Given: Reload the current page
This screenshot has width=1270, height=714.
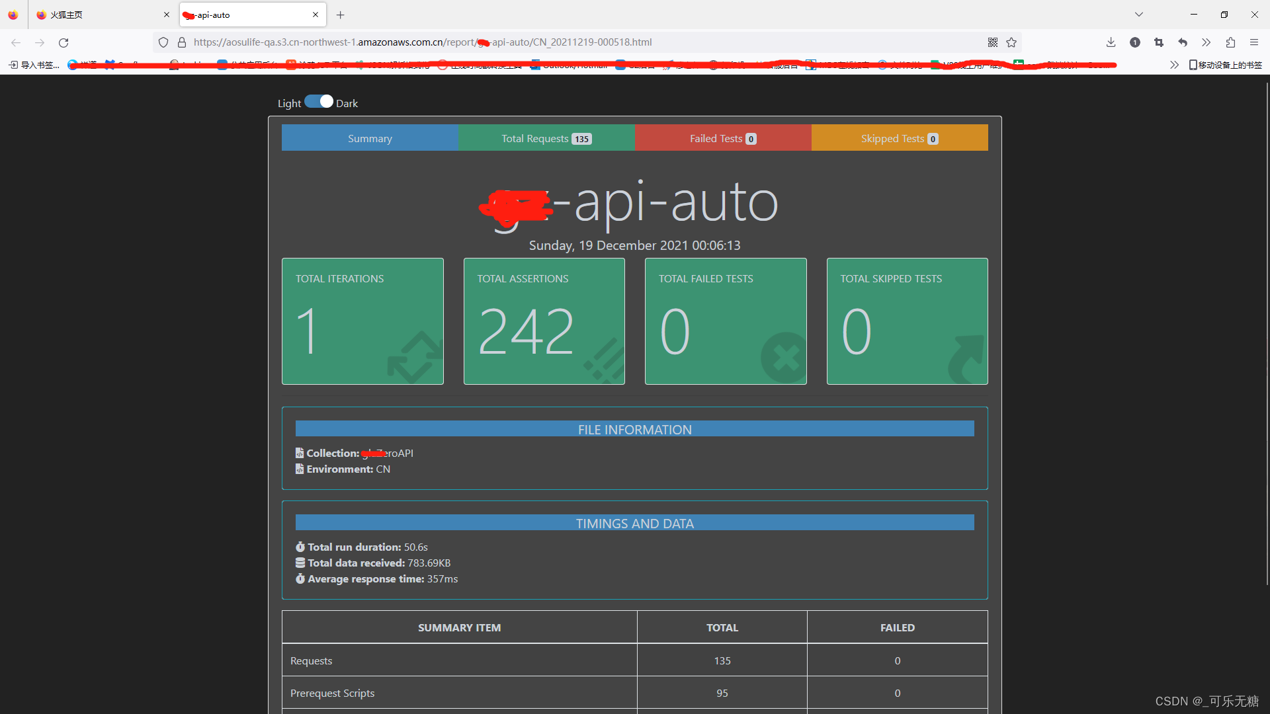Looking at the screenshot, I should coord(63,42).
